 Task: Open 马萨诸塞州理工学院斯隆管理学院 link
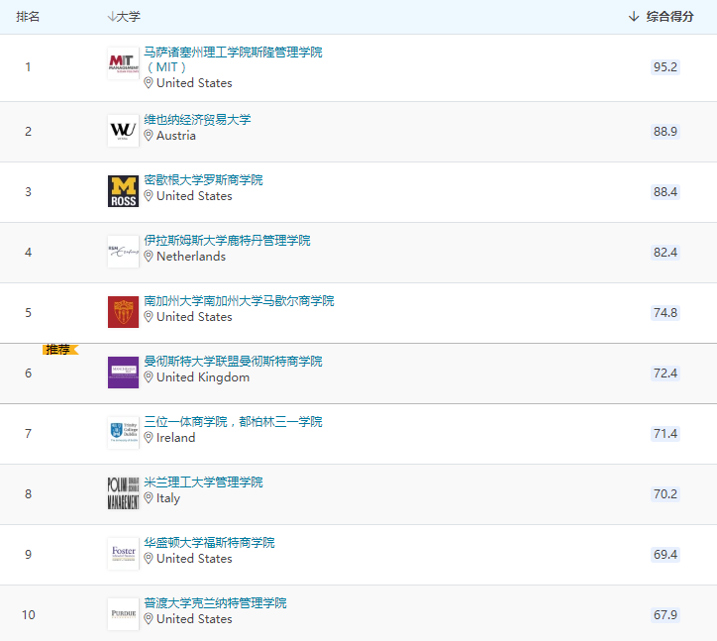point(233,59)
